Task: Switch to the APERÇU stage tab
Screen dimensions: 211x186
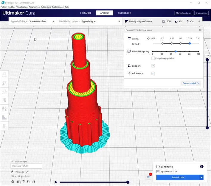Action: tap(104, 13)
